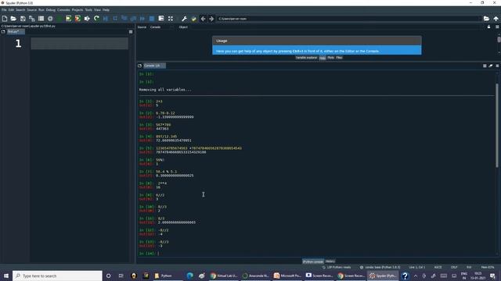The height and width of the screenshot is (281, 501).
Task: Open Microsoft Edge from the taskbar
Action: [x=189, y=276]
